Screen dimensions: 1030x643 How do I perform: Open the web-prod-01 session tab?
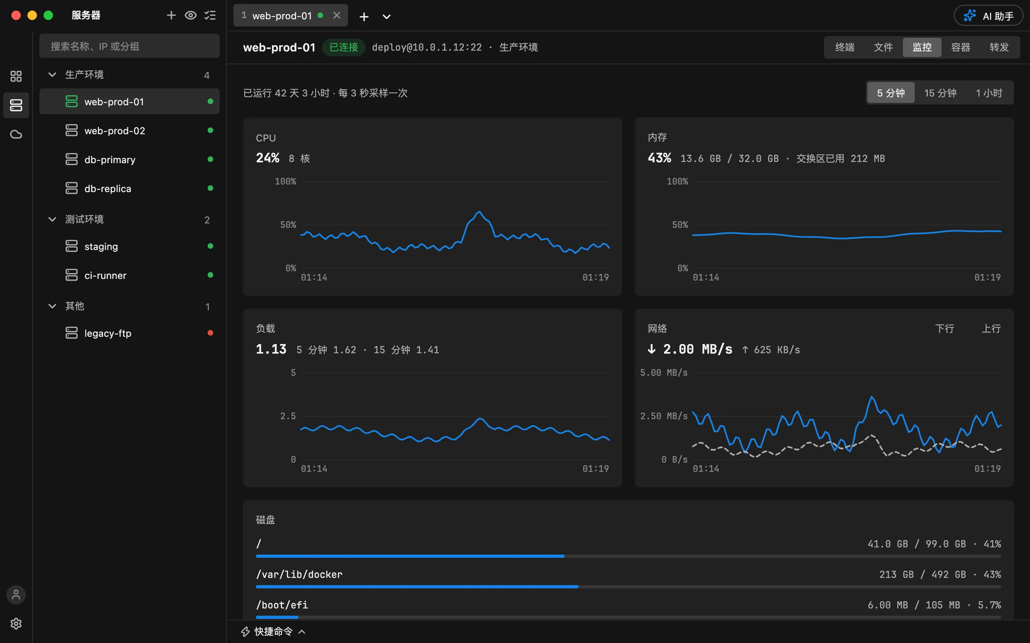(290, 15)
